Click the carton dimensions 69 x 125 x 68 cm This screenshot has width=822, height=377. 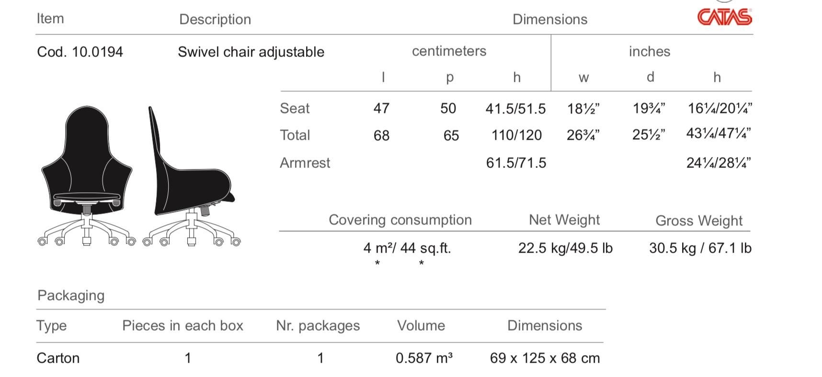(545, 358)
